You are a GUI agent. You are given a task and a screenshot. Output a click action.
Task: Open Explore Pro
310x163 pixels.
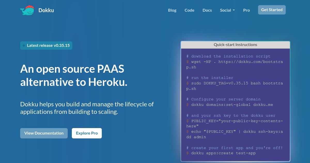coord(87,133)
